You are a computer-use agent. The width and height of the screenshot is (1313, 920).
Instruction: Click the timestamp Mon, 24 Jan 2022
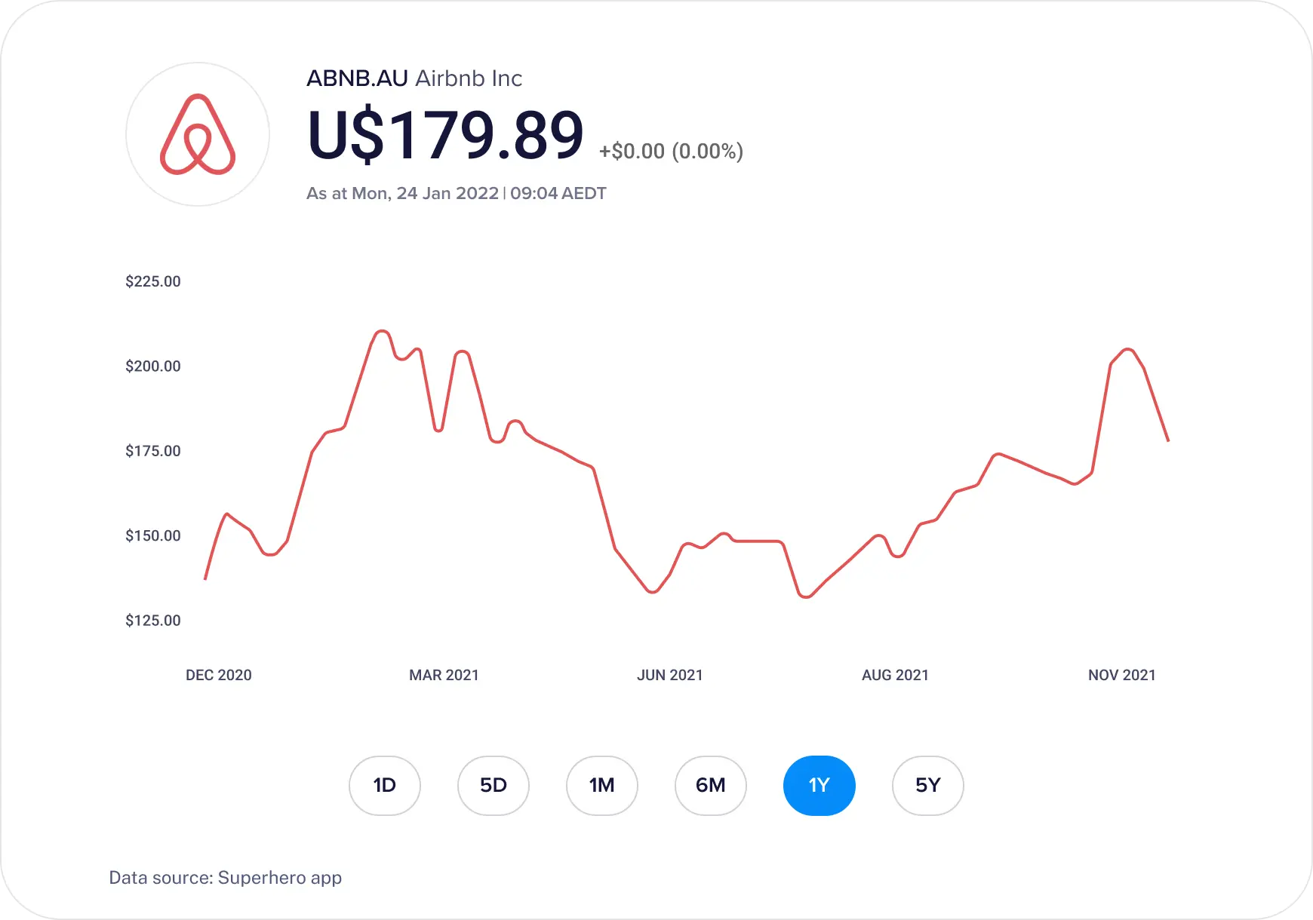[425, 193]
